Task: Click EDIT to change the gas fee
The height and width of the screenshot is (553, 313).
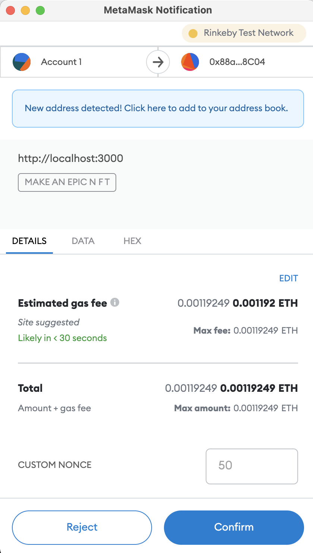Action: click(288, 278)
